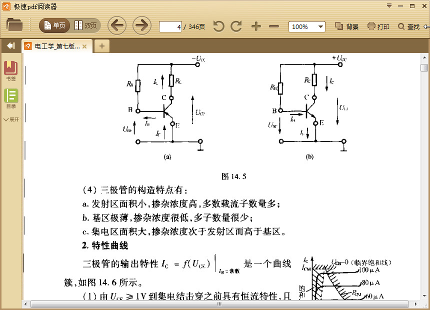Print the document (打印)
Image resolution: width=430 pixels, height=310 pixels.
[x=378, y=26]
